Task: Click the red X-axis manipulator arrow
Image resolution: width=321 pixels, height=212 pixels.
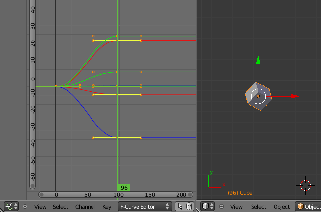Action: pyautogui.click(x=294, y=97)
